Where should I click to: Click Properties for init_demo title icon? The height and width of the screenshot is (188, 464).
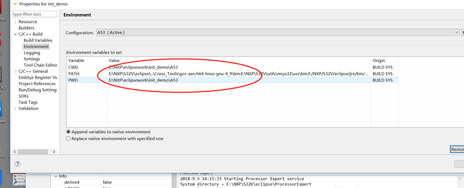[x=16, y=4]
